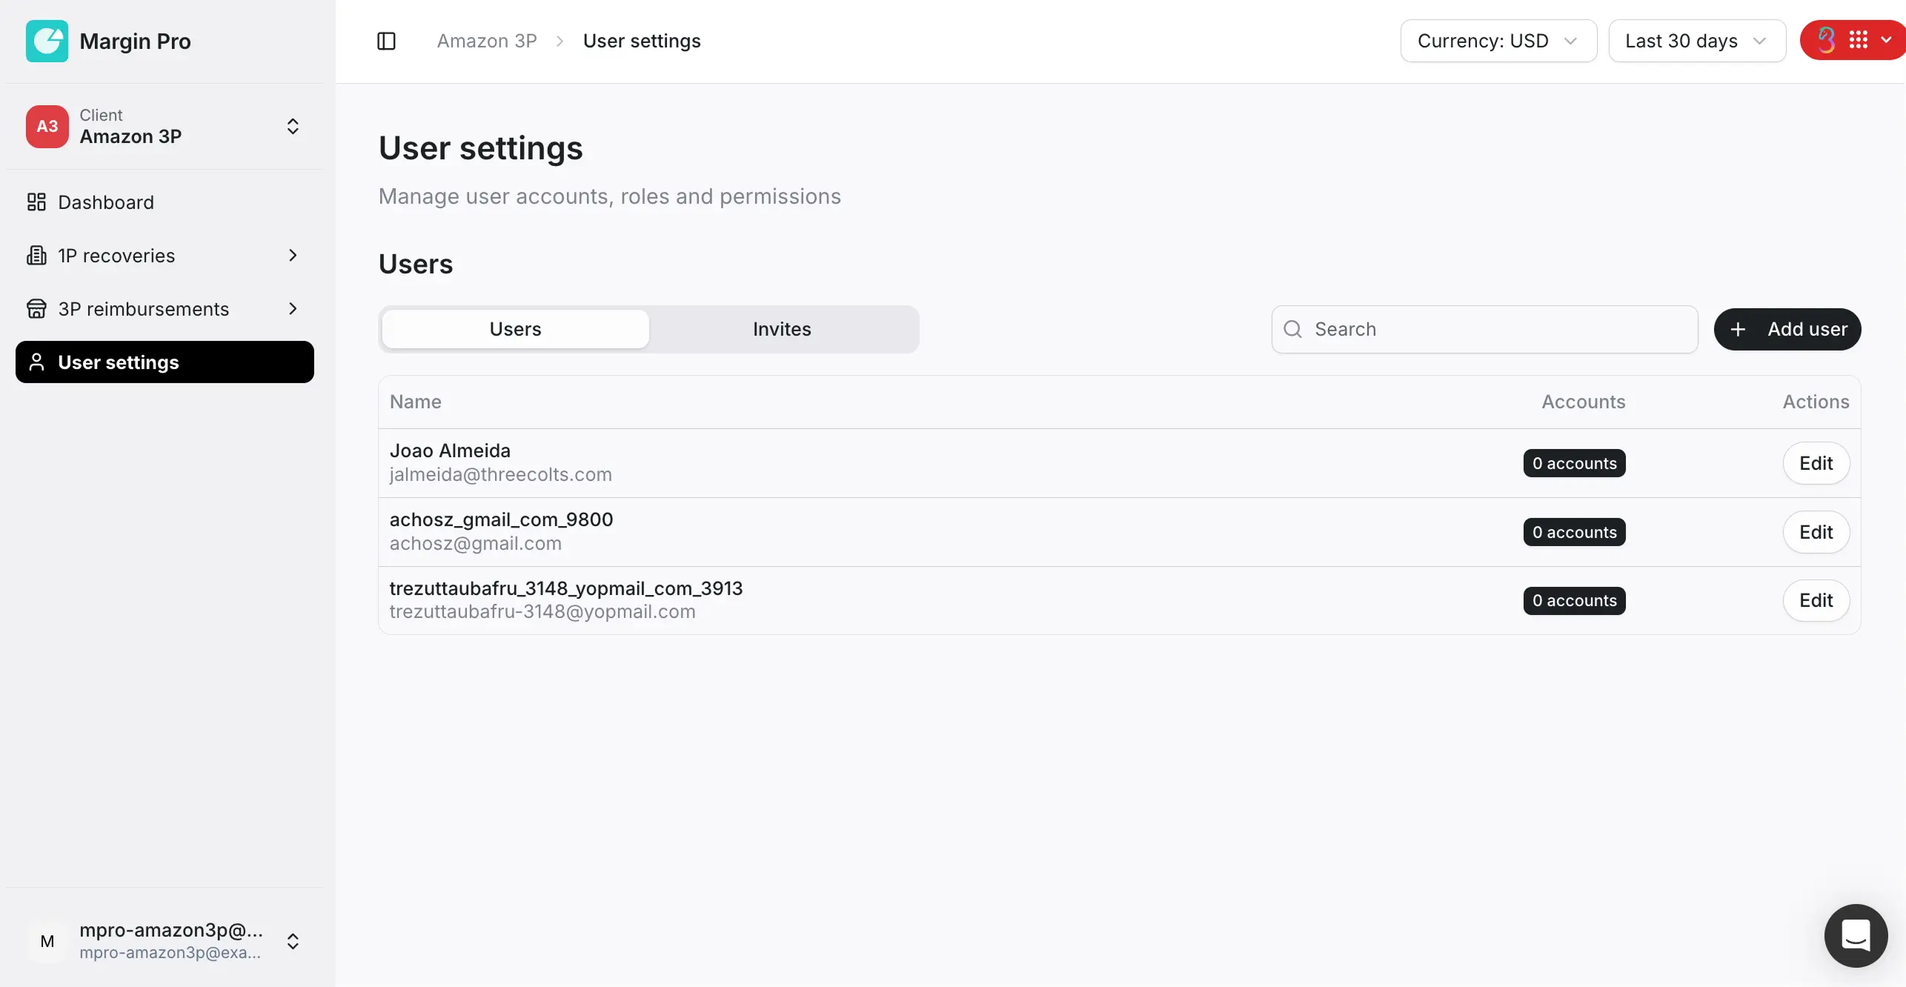Click the M user avatar
The image size is (1906, 987).
47,941
